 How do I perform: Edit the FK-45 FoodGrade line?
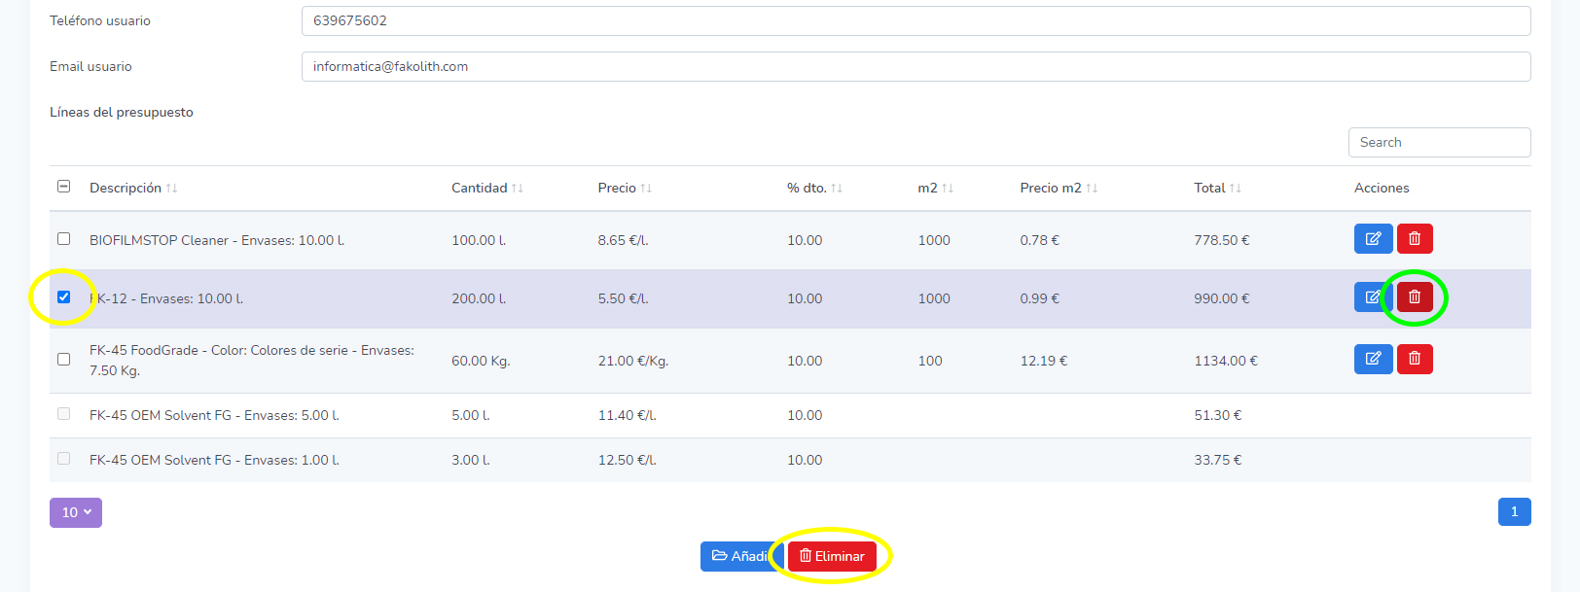click(1373, 360)
